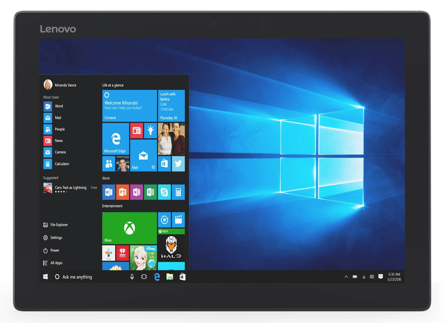Expand the All Apps list

56,263
